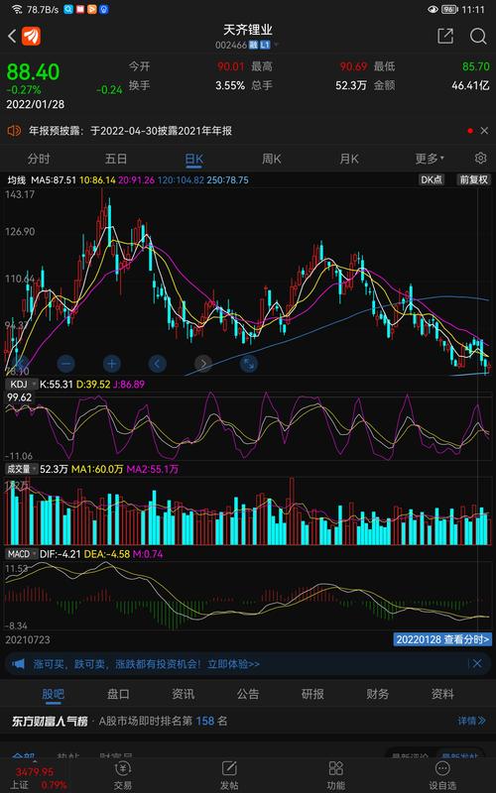Image resolution: width=496 pixels, height=793 pixels.
Task: Tap the megaphone icon in promo banner
Action: pos(18,663)
